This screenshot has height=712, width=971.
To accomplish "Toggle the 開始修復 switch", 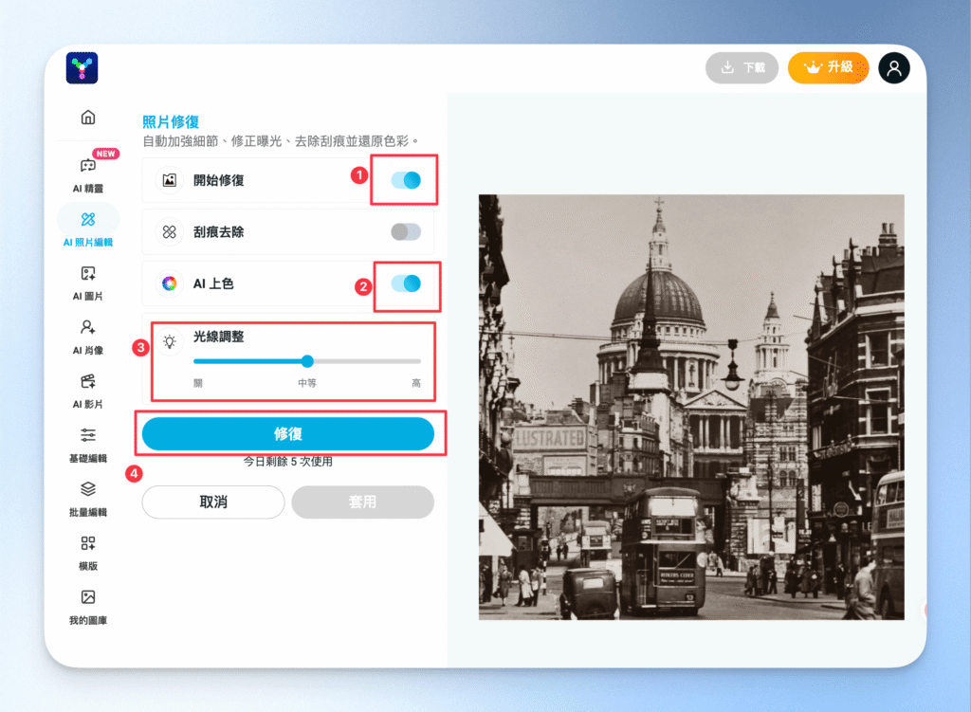I will click(406, 180).
